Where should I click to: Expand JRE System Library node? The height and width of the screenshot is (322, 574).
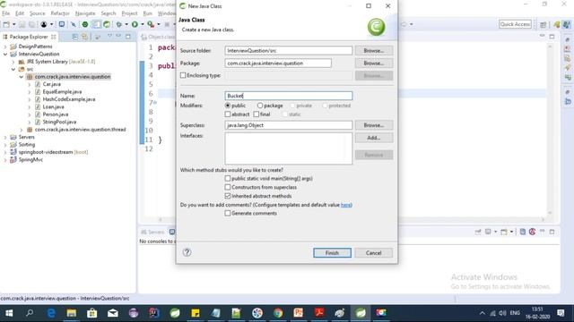[13, 62]
